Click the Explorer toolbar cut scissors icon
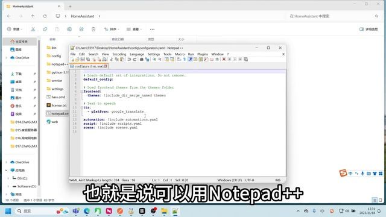The width and height of the screenshot is (386, 217). (33, 29)
